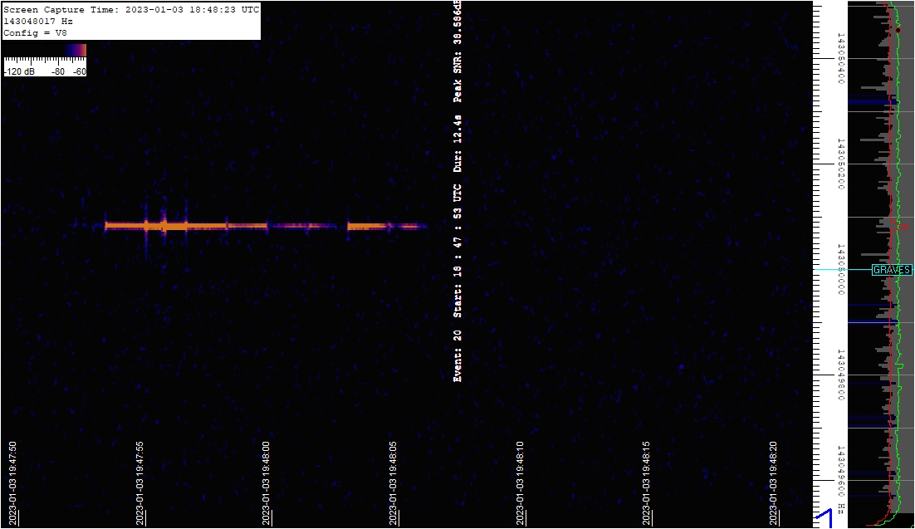Select the 19:48:20 time axis marker
The image size is (915, 529).
click(x=773, y=483)
